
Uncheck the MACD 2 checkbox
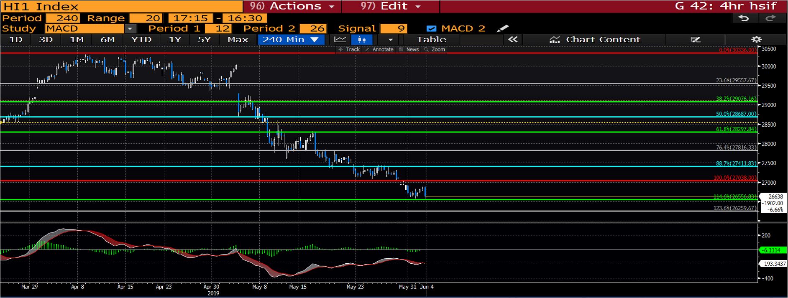coord(431,29)
